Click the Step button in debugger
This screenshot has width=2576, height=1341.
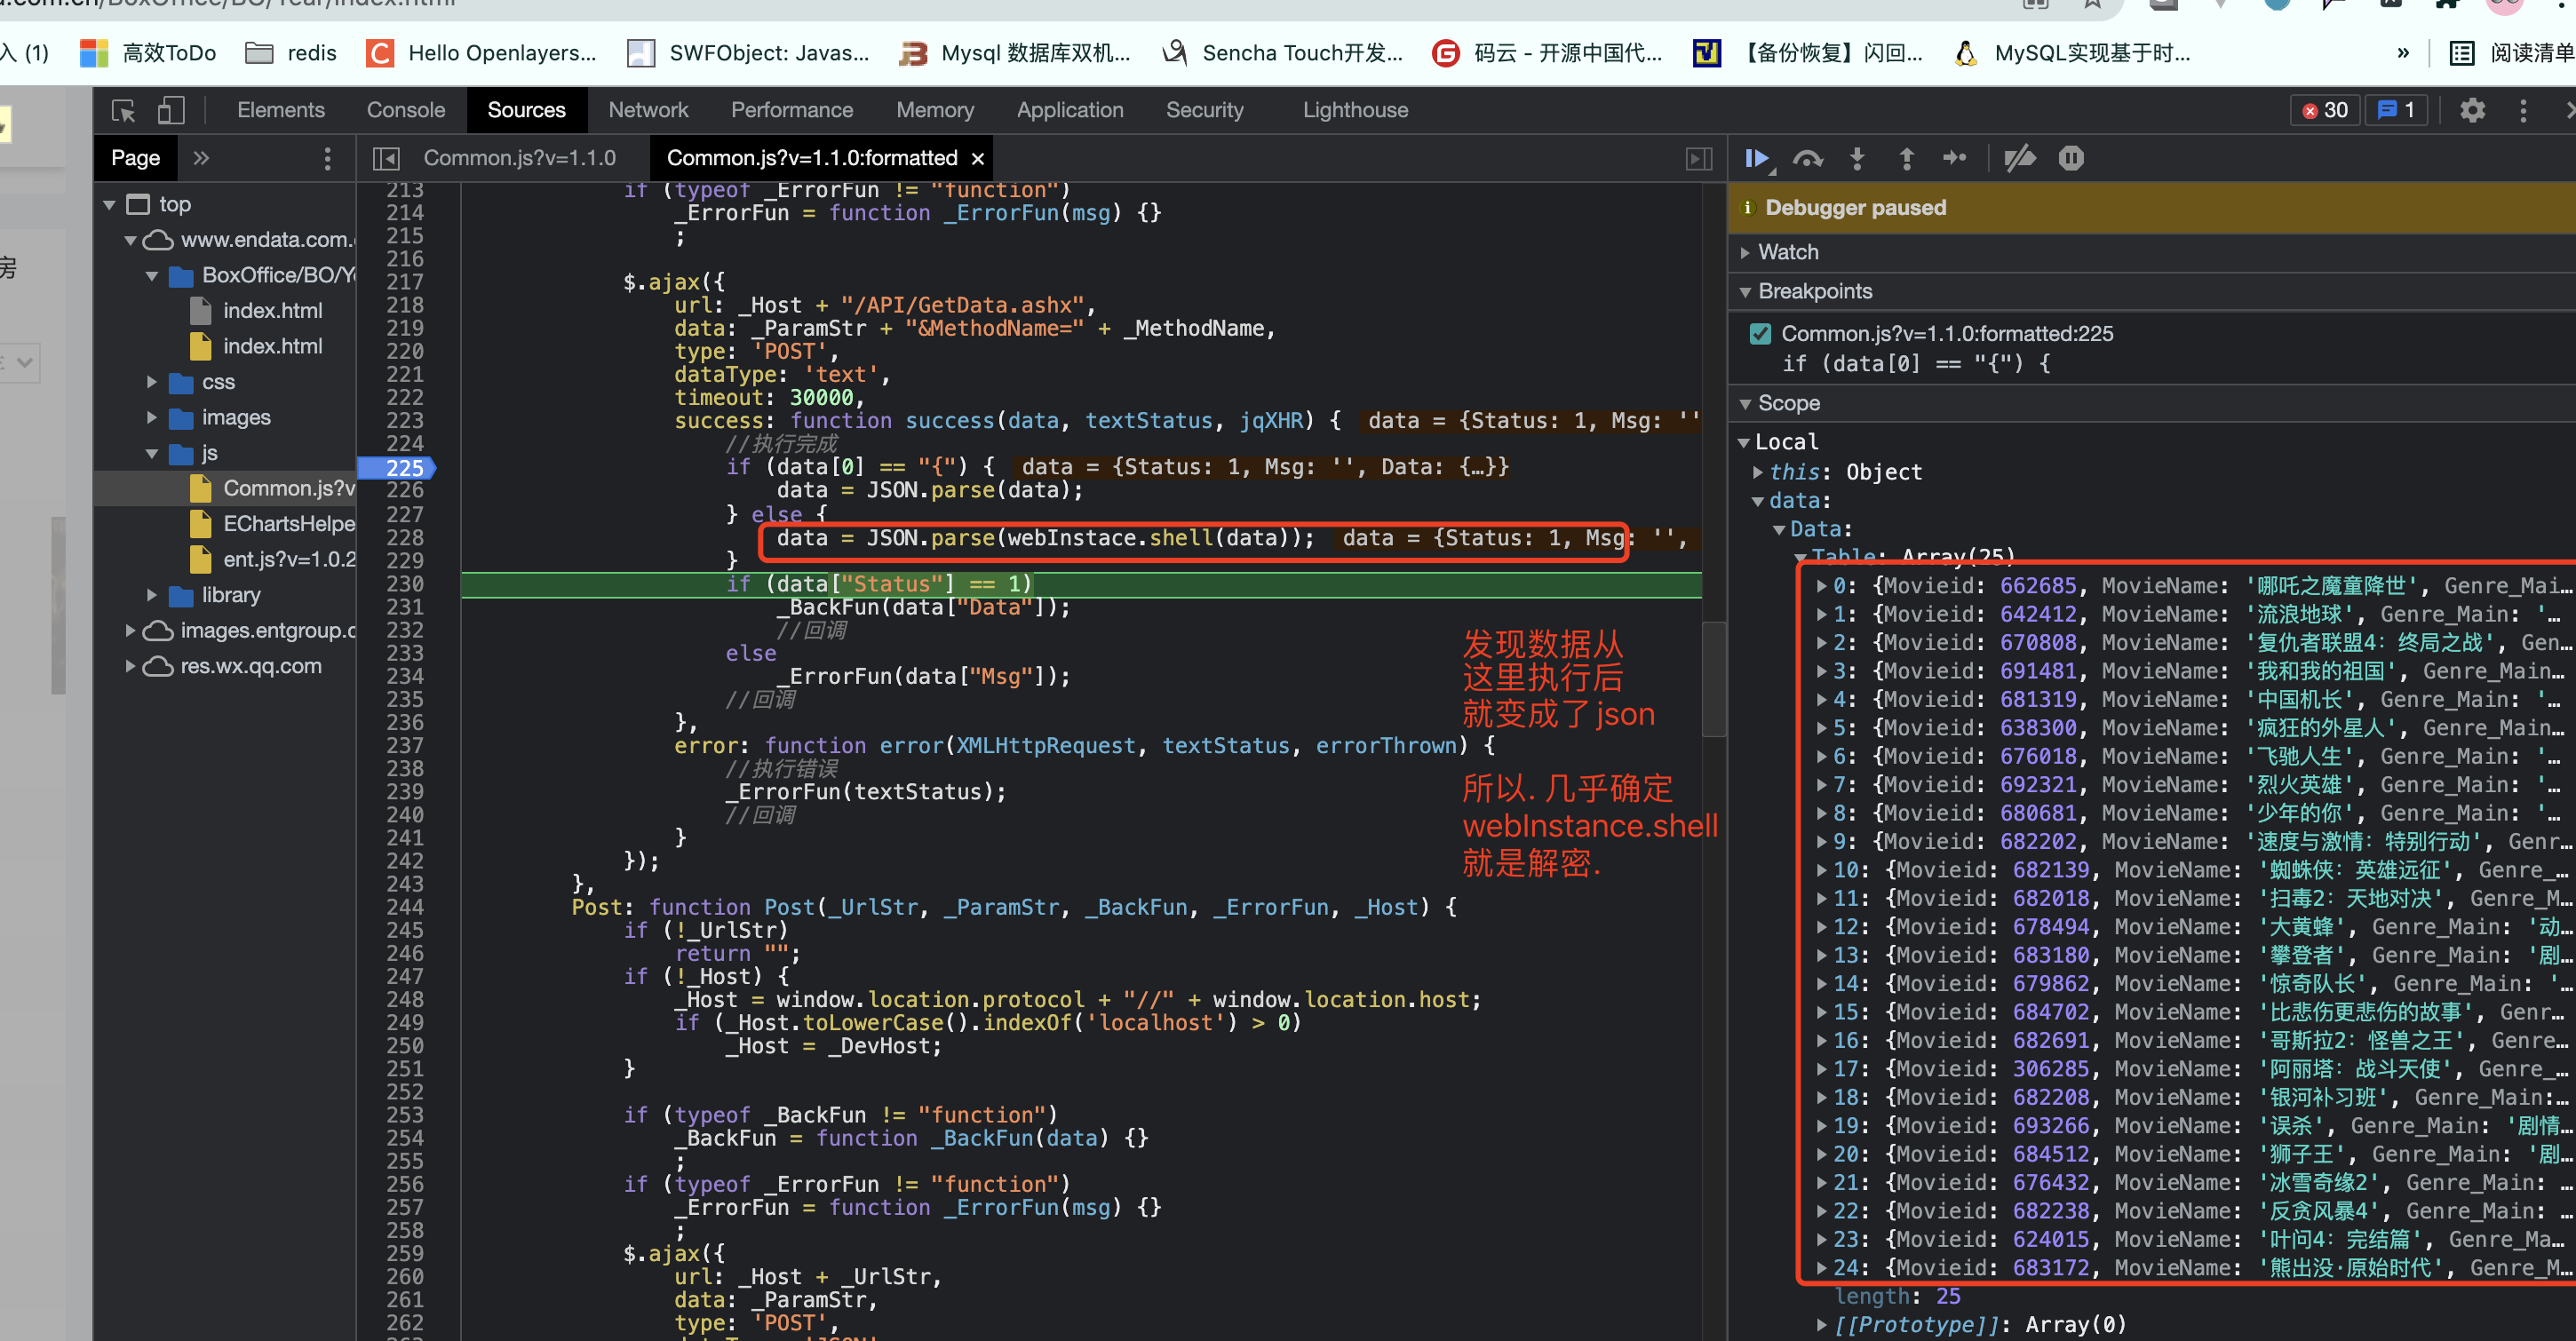point(1954,158)
